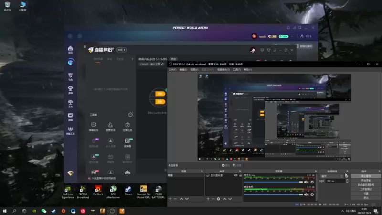
Task: Click stop streaming button in OBS controls
Action: pos(366,176)
